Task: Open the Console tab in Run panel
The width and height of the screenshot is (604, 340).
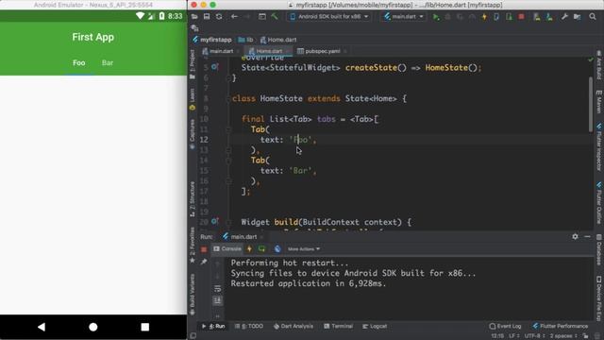Action: (227, 249)
